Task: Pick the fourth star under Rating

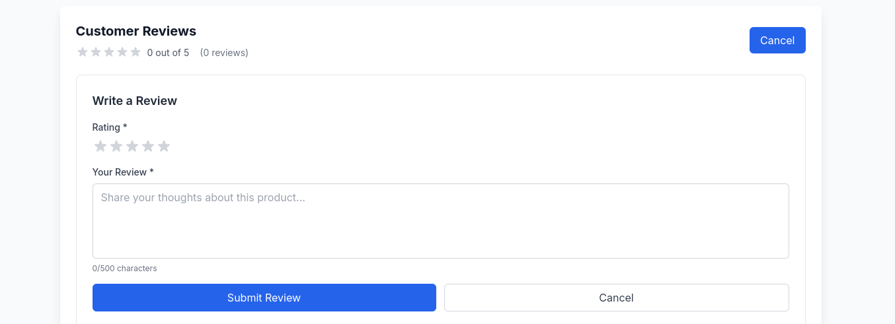Action: point(148,146)
